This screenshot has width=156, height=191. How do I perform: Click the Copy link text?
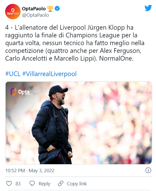click(x=77, y=184)
